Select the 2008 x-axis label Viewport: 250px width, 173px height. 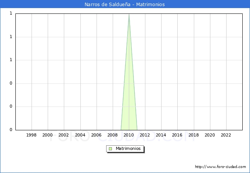[x=113, y=135]
